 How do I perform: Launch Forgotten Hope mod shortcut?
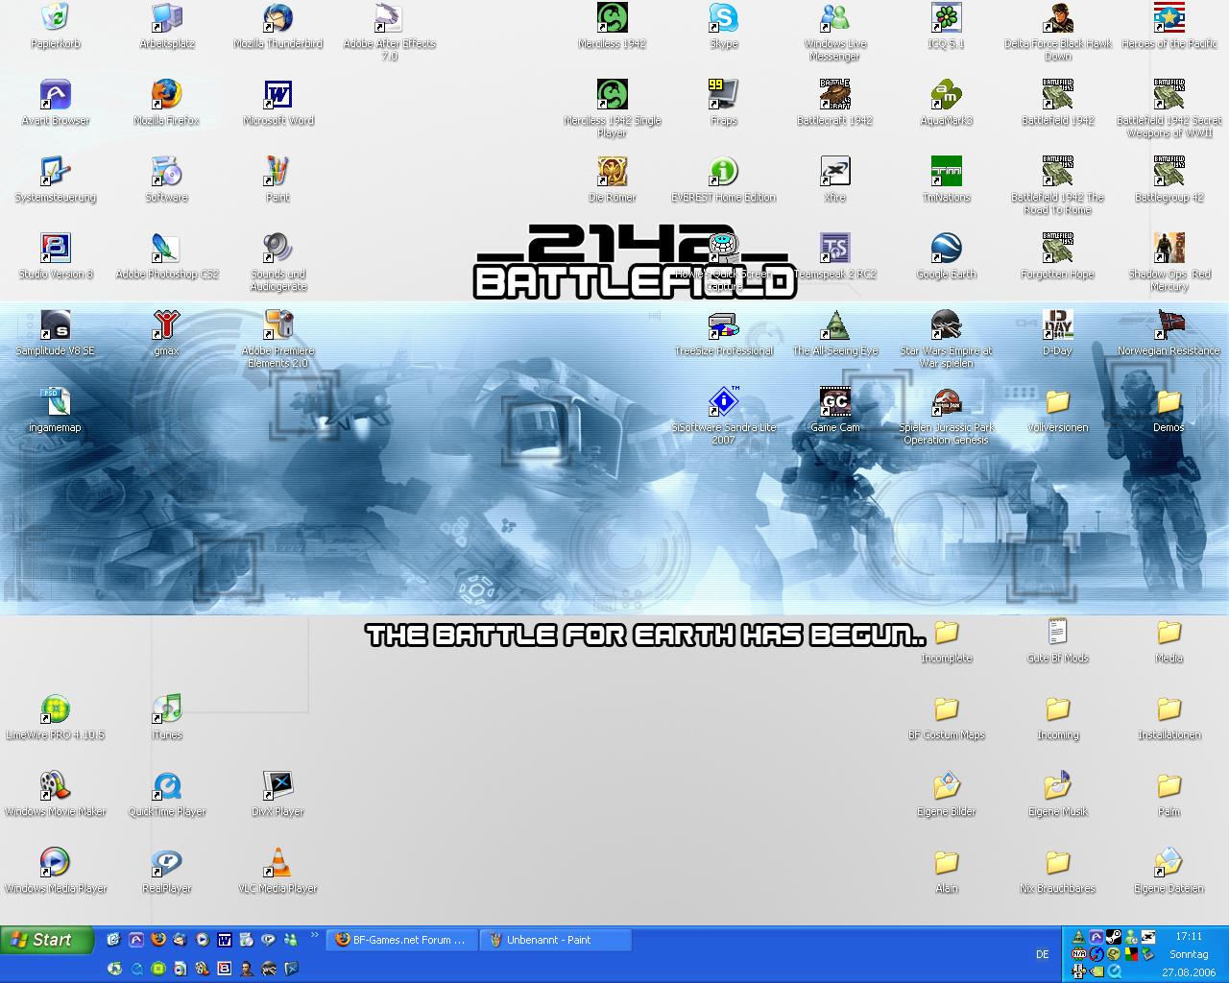pos(1058,248)
